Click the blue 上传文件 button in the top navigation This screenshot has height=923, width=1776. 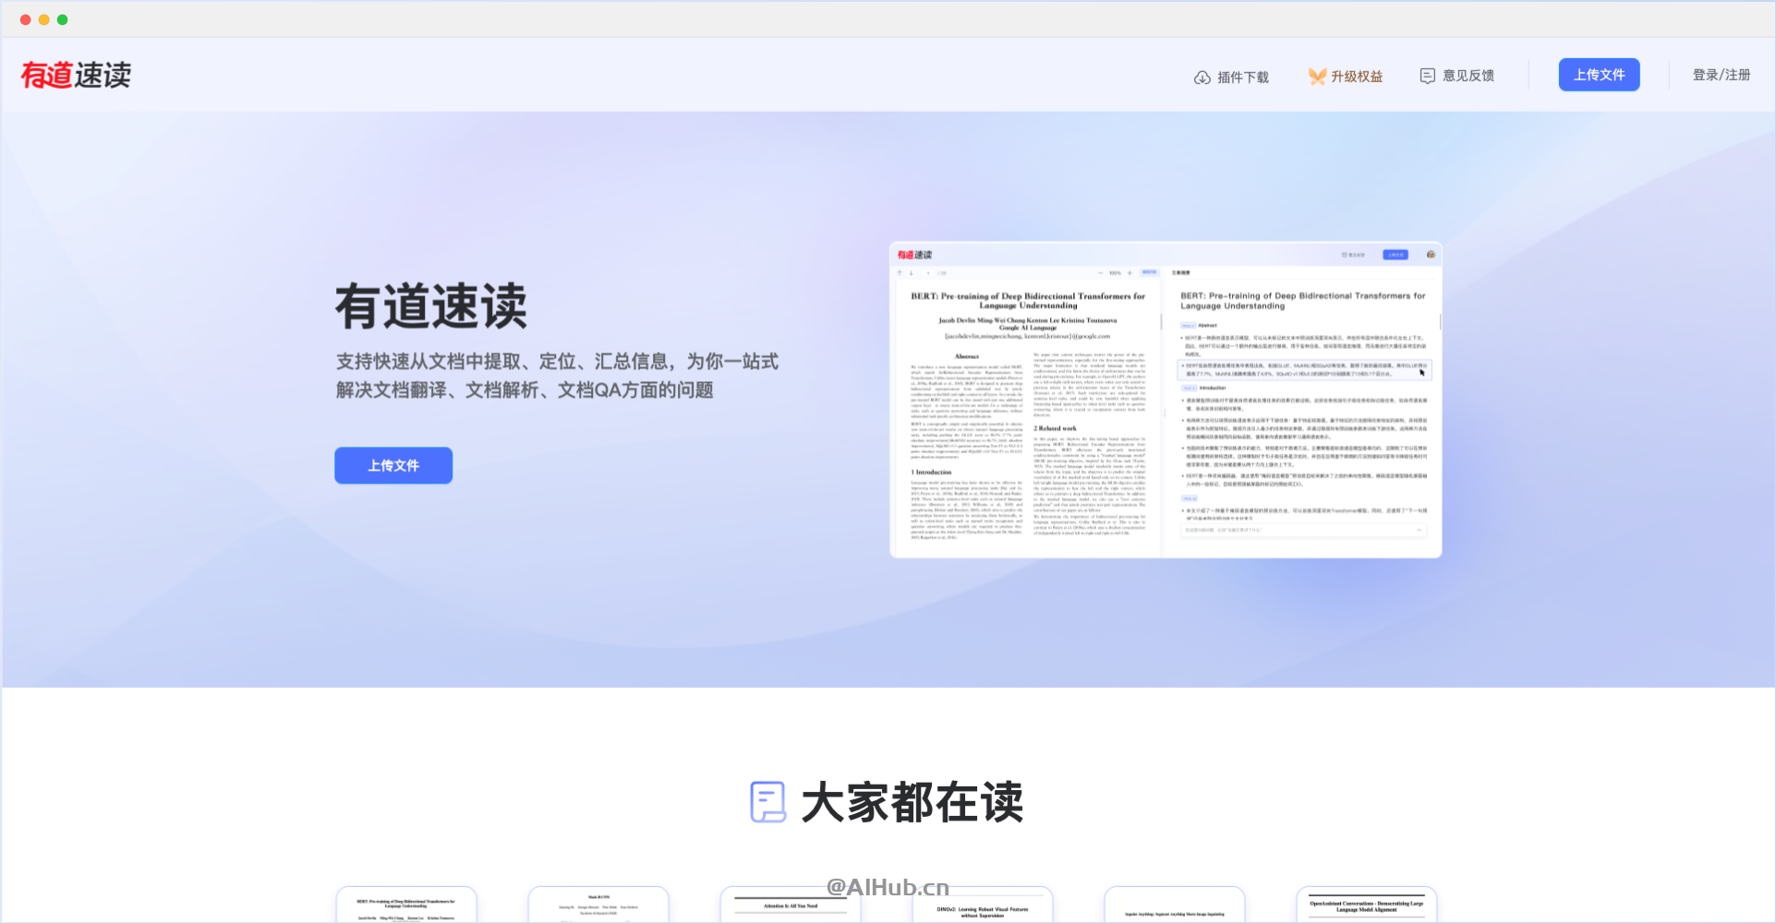(1599, 75)
